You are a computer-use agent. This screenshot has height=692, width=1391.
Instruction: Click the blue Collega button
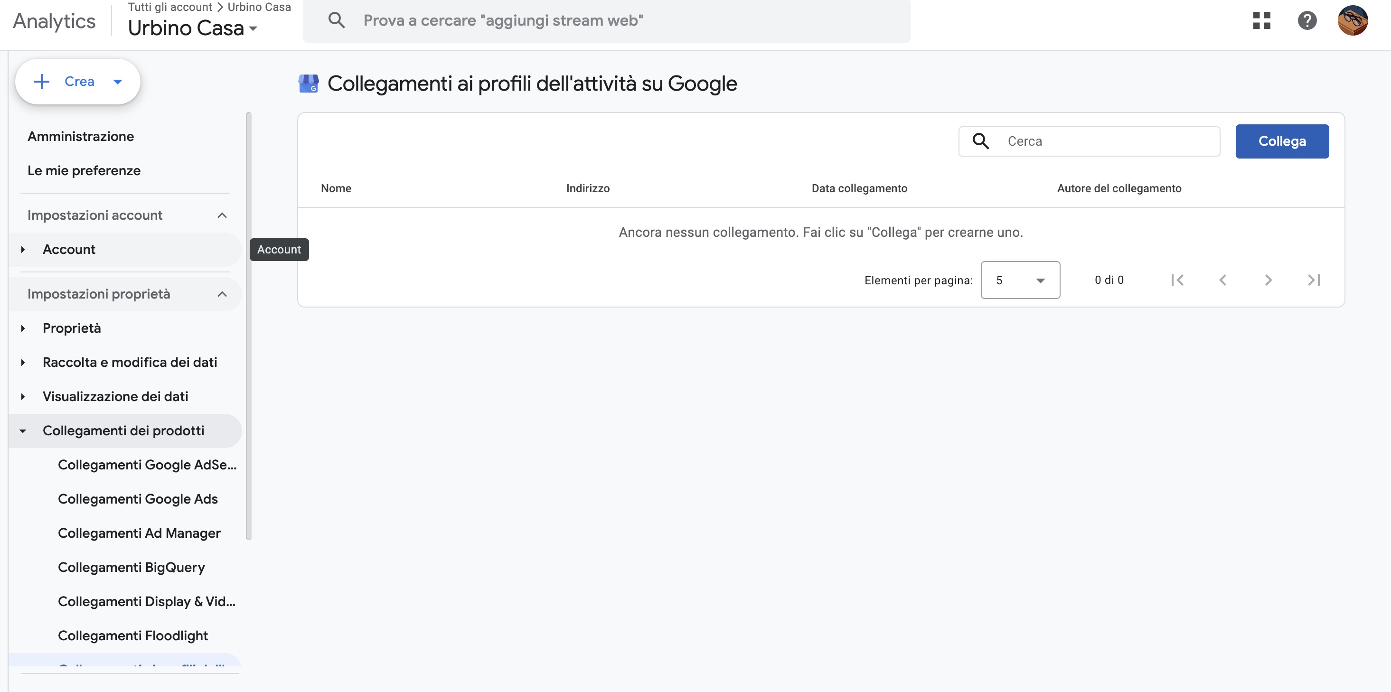(1282, 141)
